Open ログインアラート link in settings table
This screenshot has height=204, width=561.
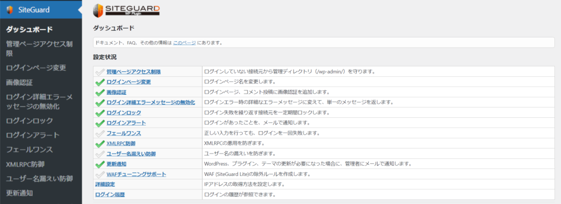[126, 123]
